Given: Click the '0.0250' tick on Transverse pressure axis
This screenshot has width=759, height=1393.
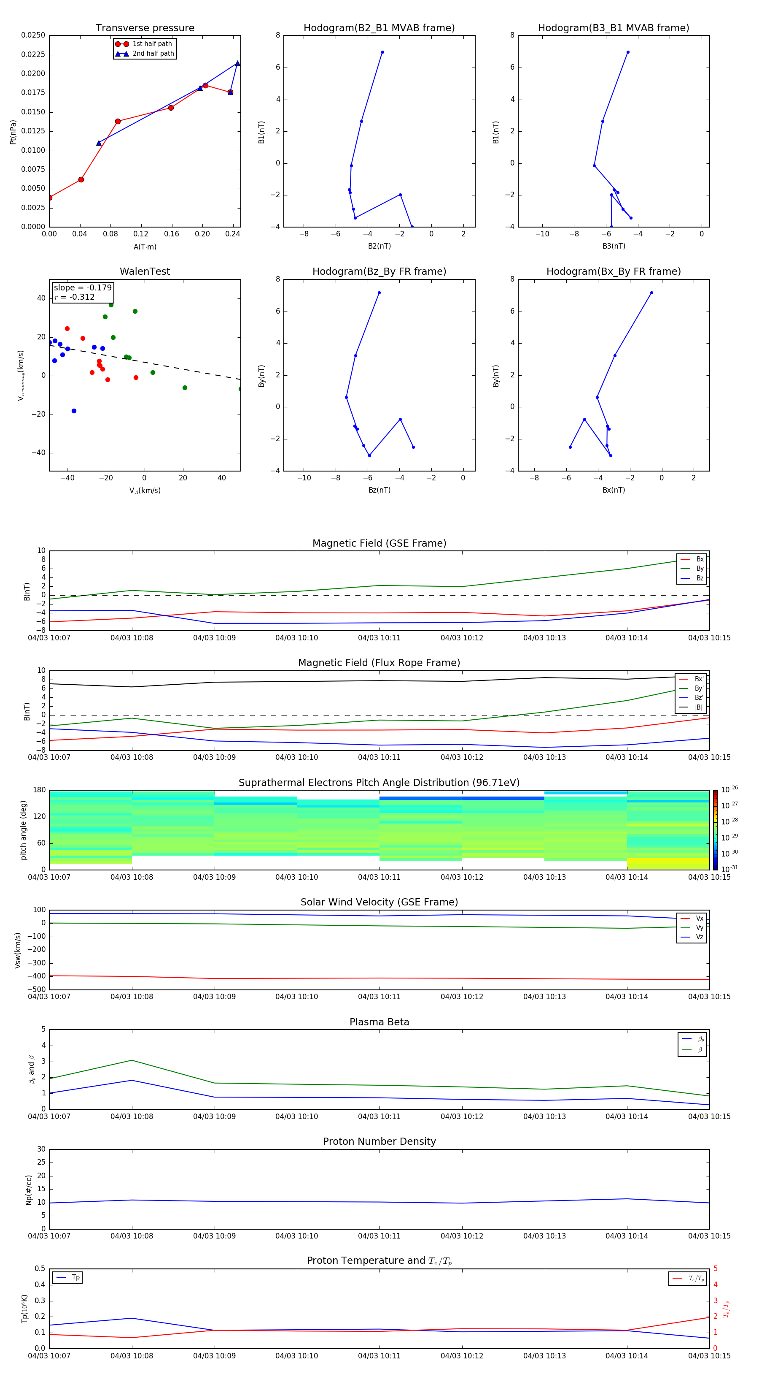Looking at the screenshot, I should pyautogui.click(x=33, y=35).
